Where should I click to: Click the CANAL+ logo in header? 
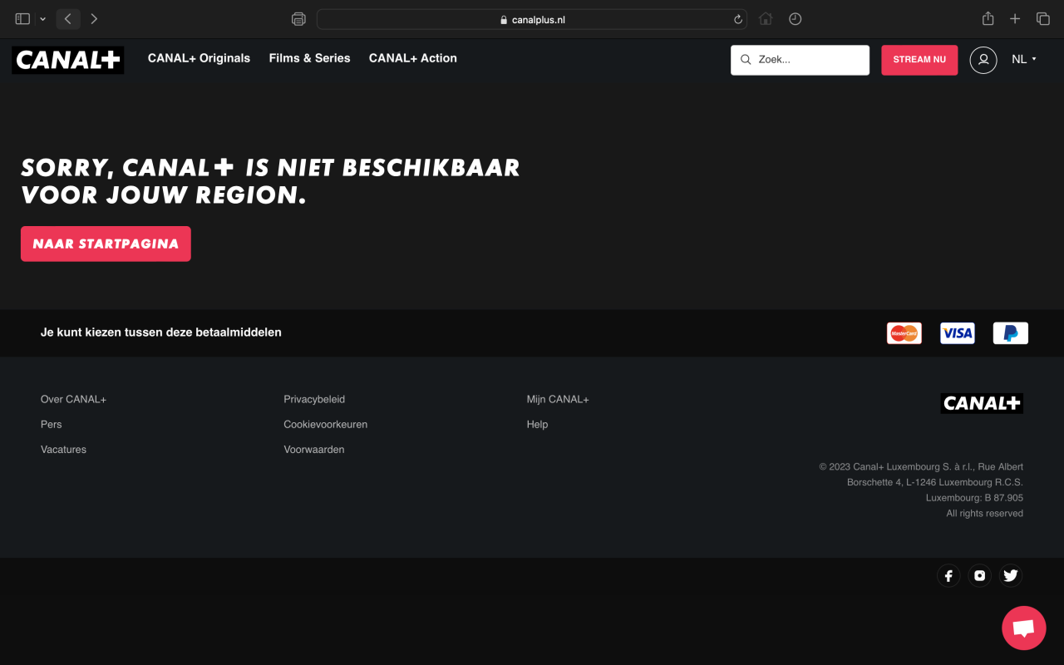[x=68, y=60]
